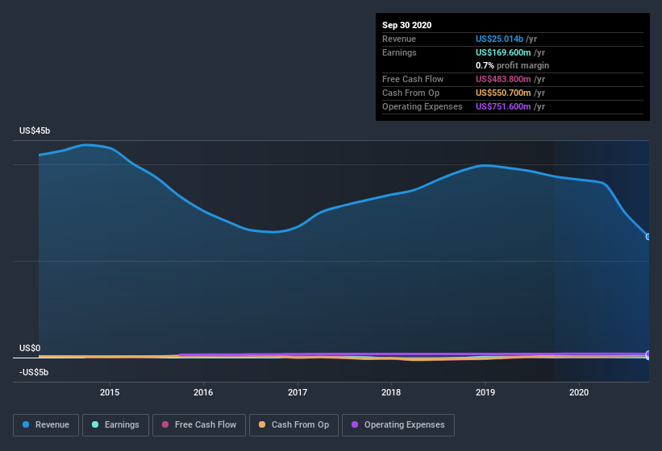Viewport: 662px width, 451px height.
Task: Click the 2020 x-axis label
Action: 578,392
